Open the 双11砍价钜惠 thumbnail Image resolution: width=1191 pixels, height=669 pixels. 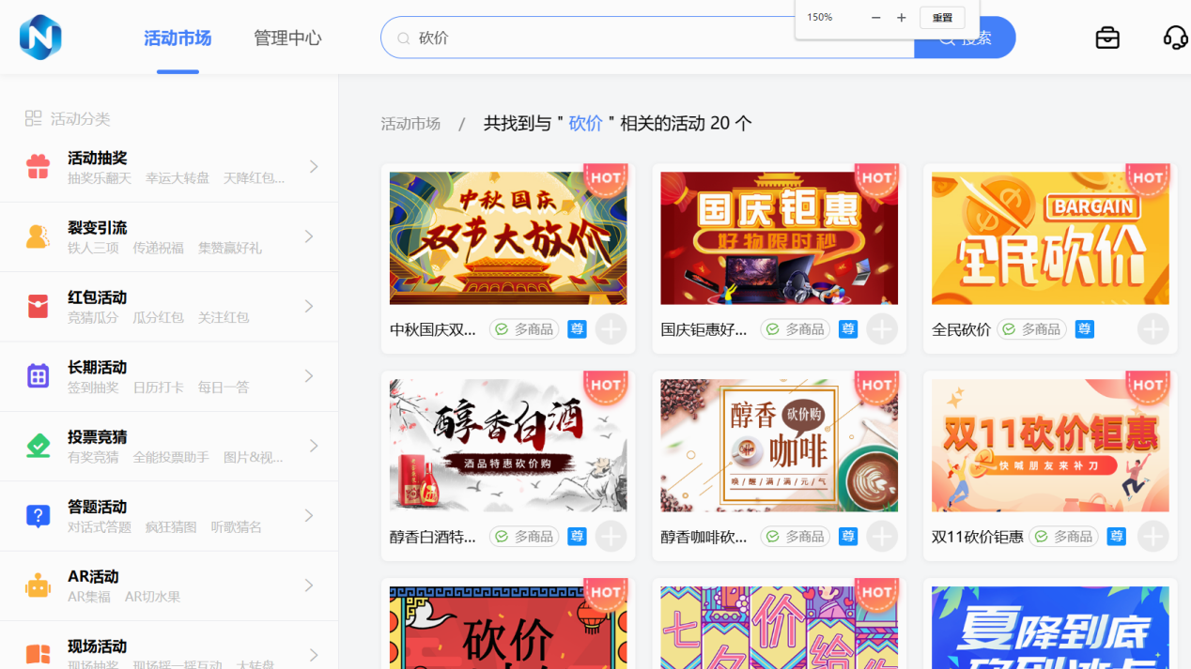coord(1050,446)
